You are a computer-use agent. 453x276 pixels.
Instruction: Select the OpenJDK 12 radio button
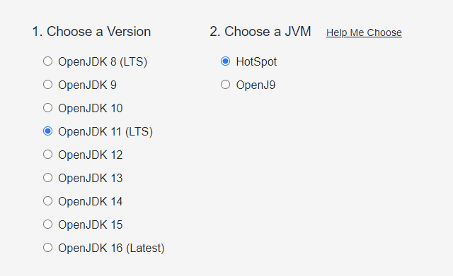47,155
